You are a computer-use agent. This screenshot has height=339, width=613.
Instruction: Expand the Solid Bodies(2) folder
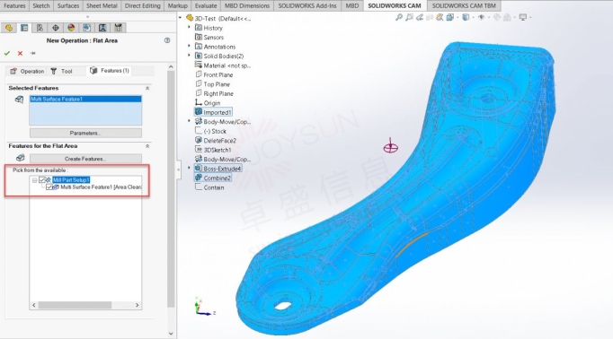pyautogui.click(x=190, y=56)
